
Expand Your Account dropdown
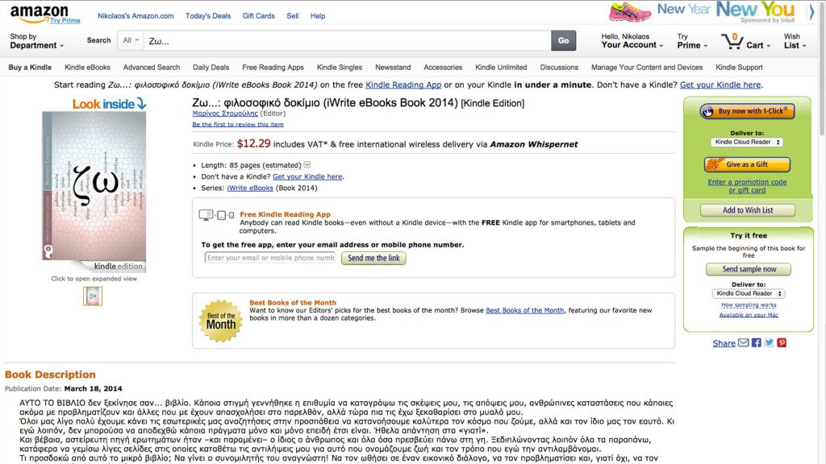click(632, 41)
